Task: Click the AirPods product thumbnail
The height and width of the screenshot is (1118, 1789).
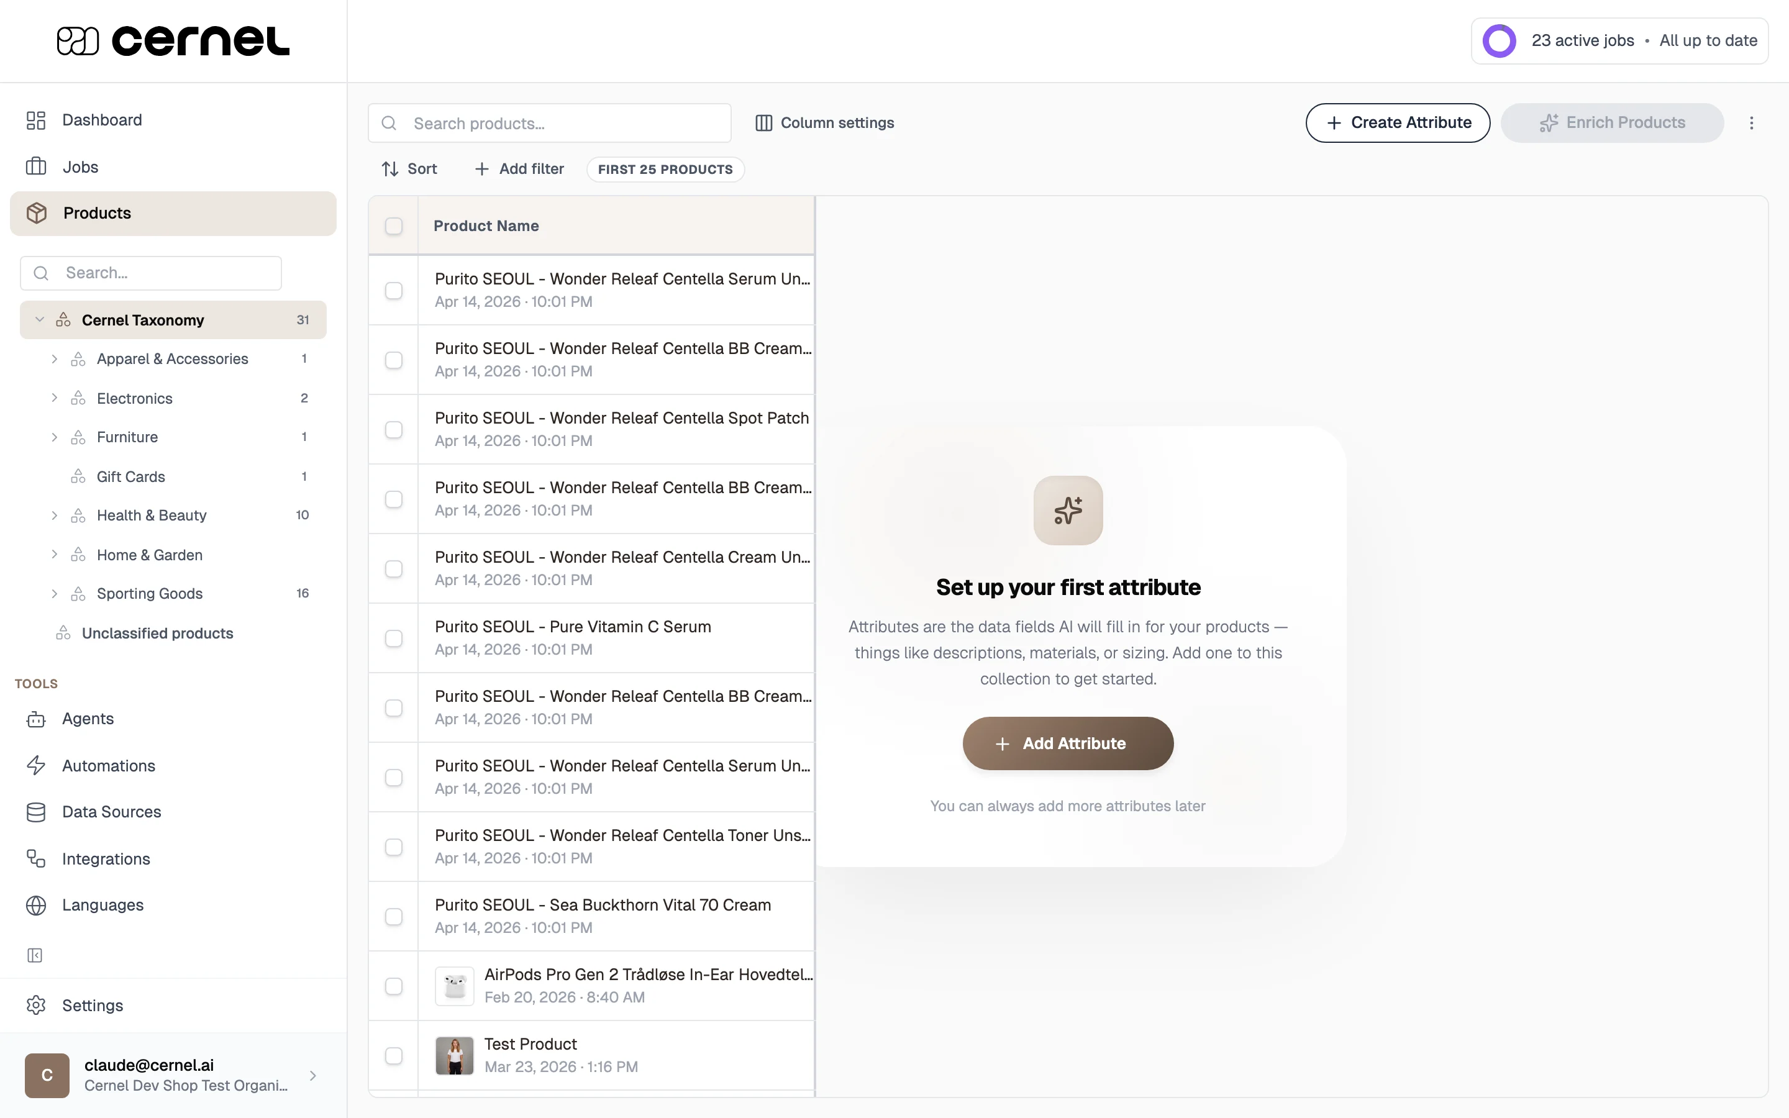Action: pos(454,986)
